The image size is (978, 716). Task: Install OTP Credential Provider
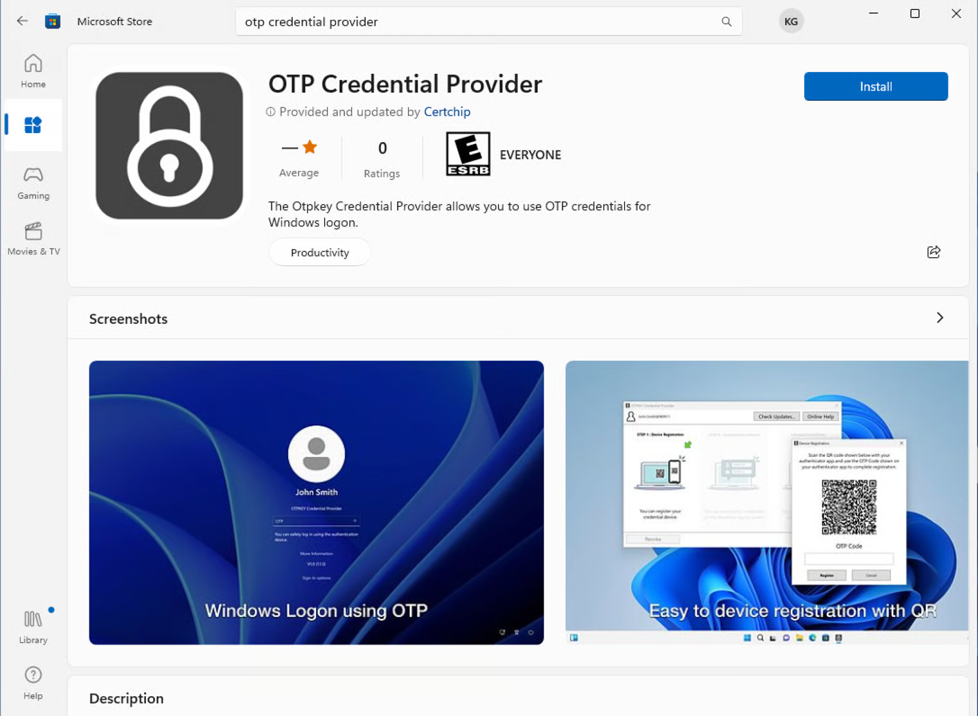(x=875, y=87)
